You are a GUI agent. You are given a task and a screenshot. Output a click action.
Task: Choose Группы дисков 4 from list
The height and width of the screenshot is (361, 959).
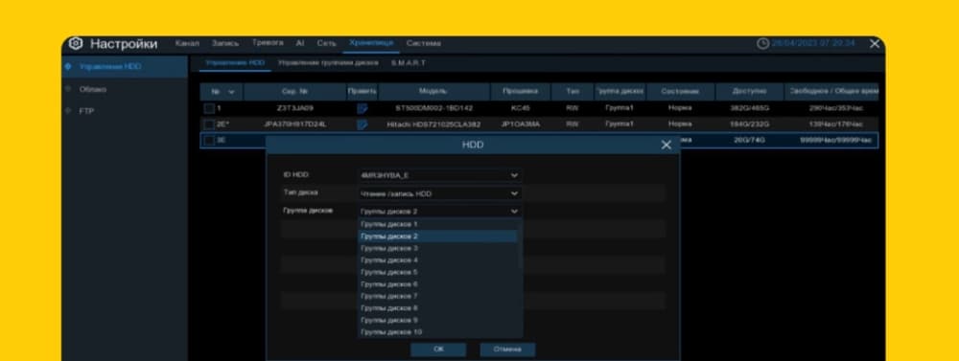click(x=438, y=260)
